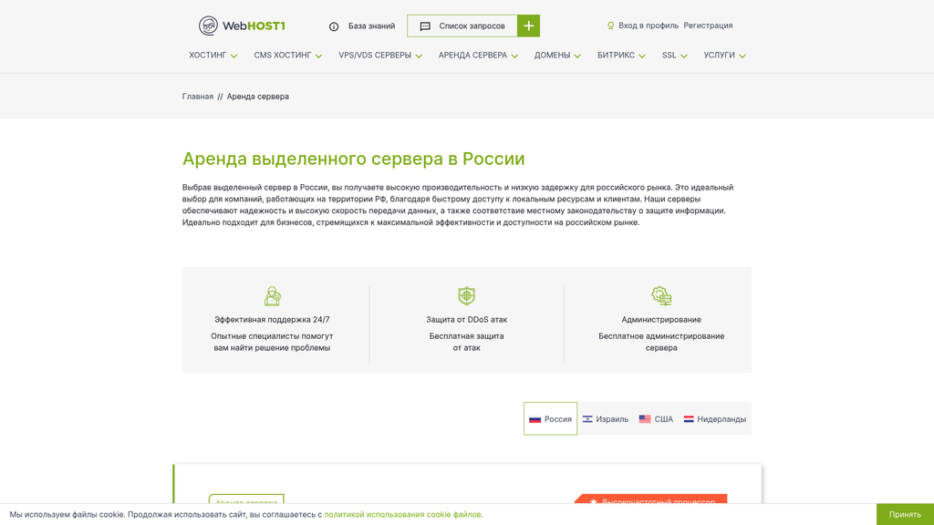This screenshot has width=934, height=525.
Task: Click the Администрирование gear icon
Action: point(661,295)
